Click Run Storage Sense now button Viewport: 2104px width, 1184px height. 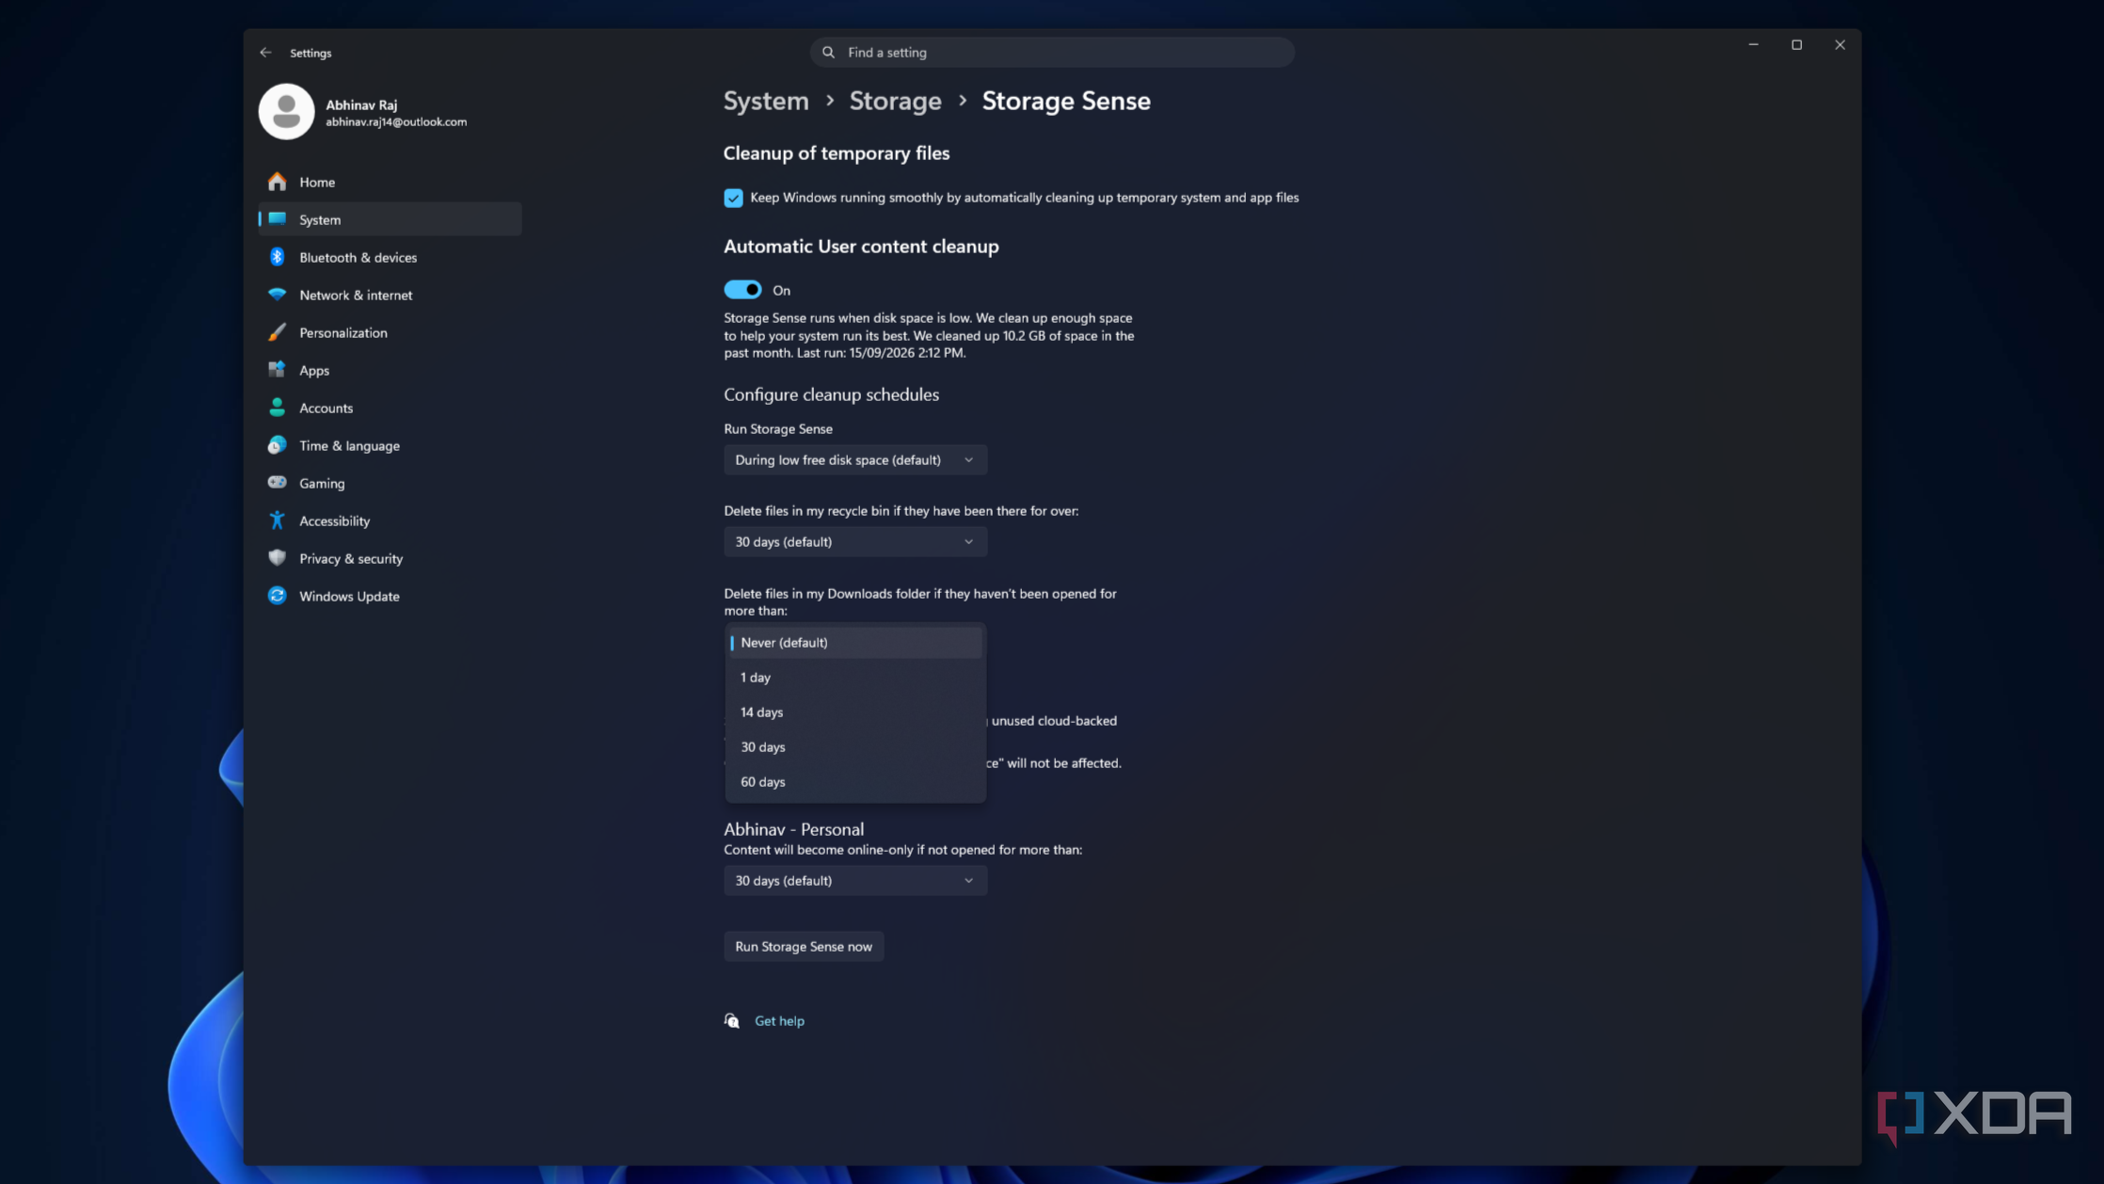[x=804, y=947]
